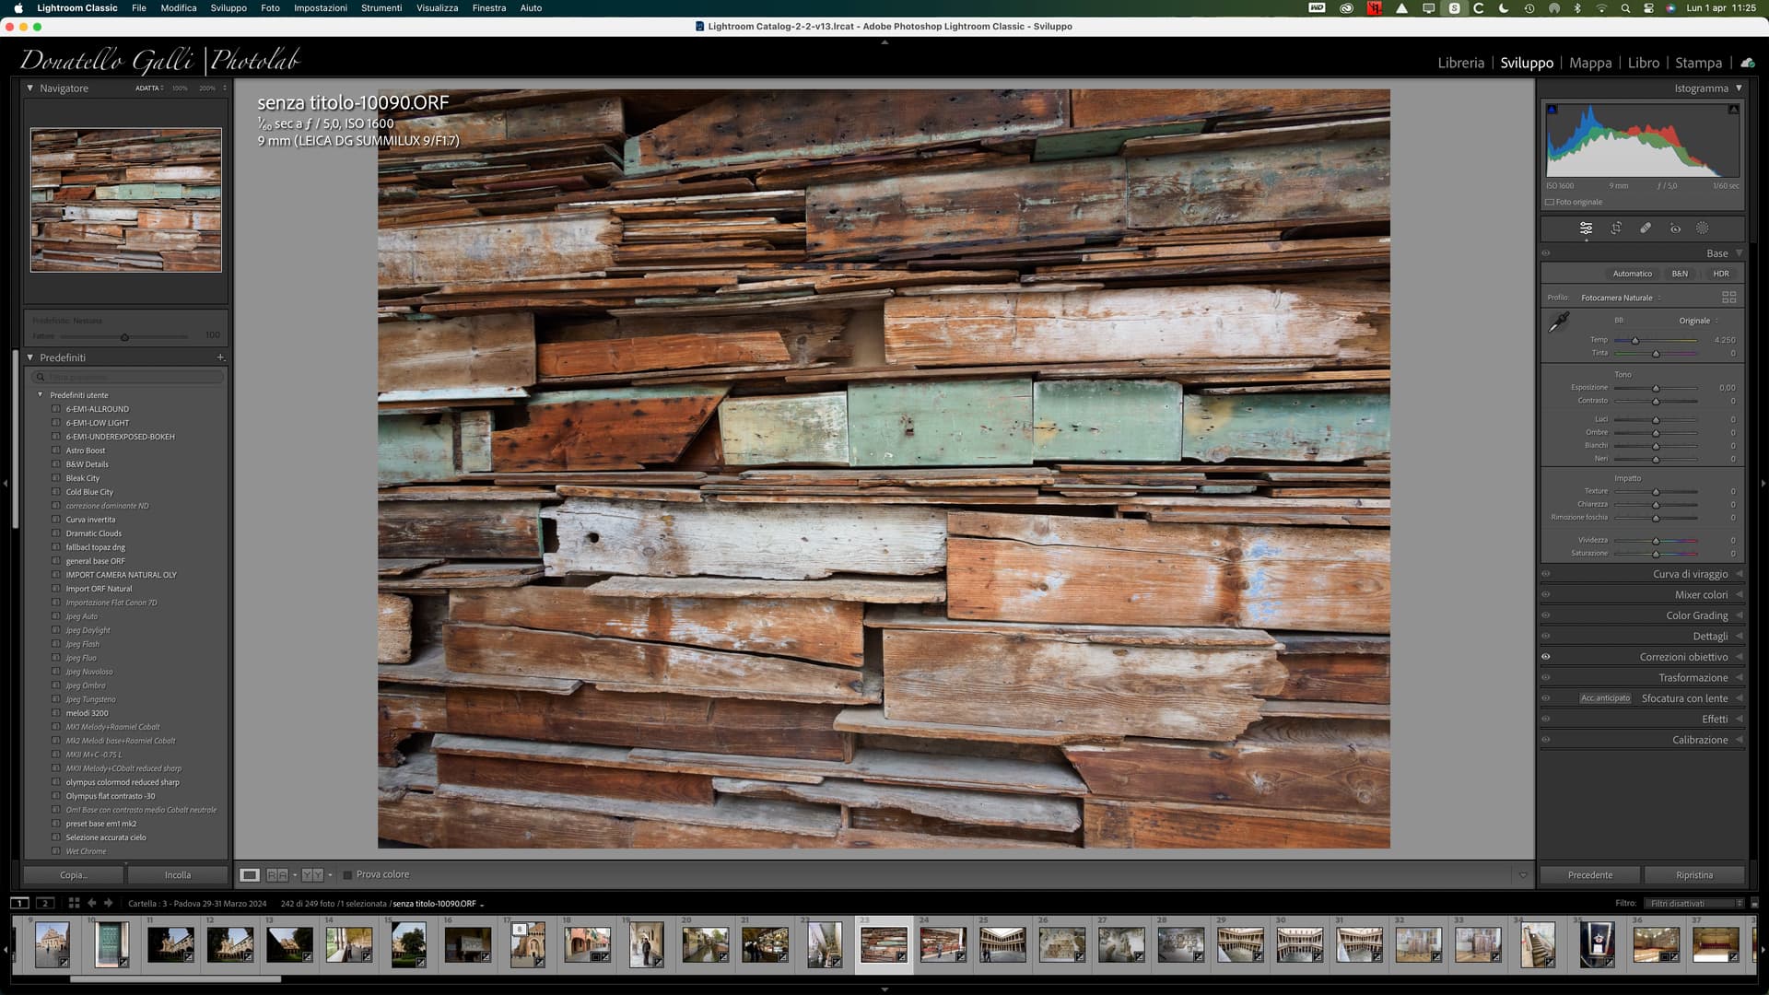Open the Masking tool

tap(1703, 228)
